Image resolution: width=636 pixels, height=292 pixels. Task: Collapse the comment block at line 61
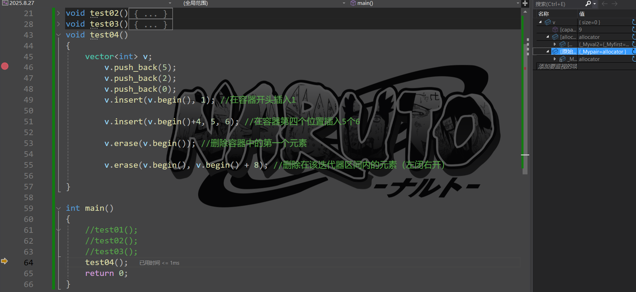[58, 230]
